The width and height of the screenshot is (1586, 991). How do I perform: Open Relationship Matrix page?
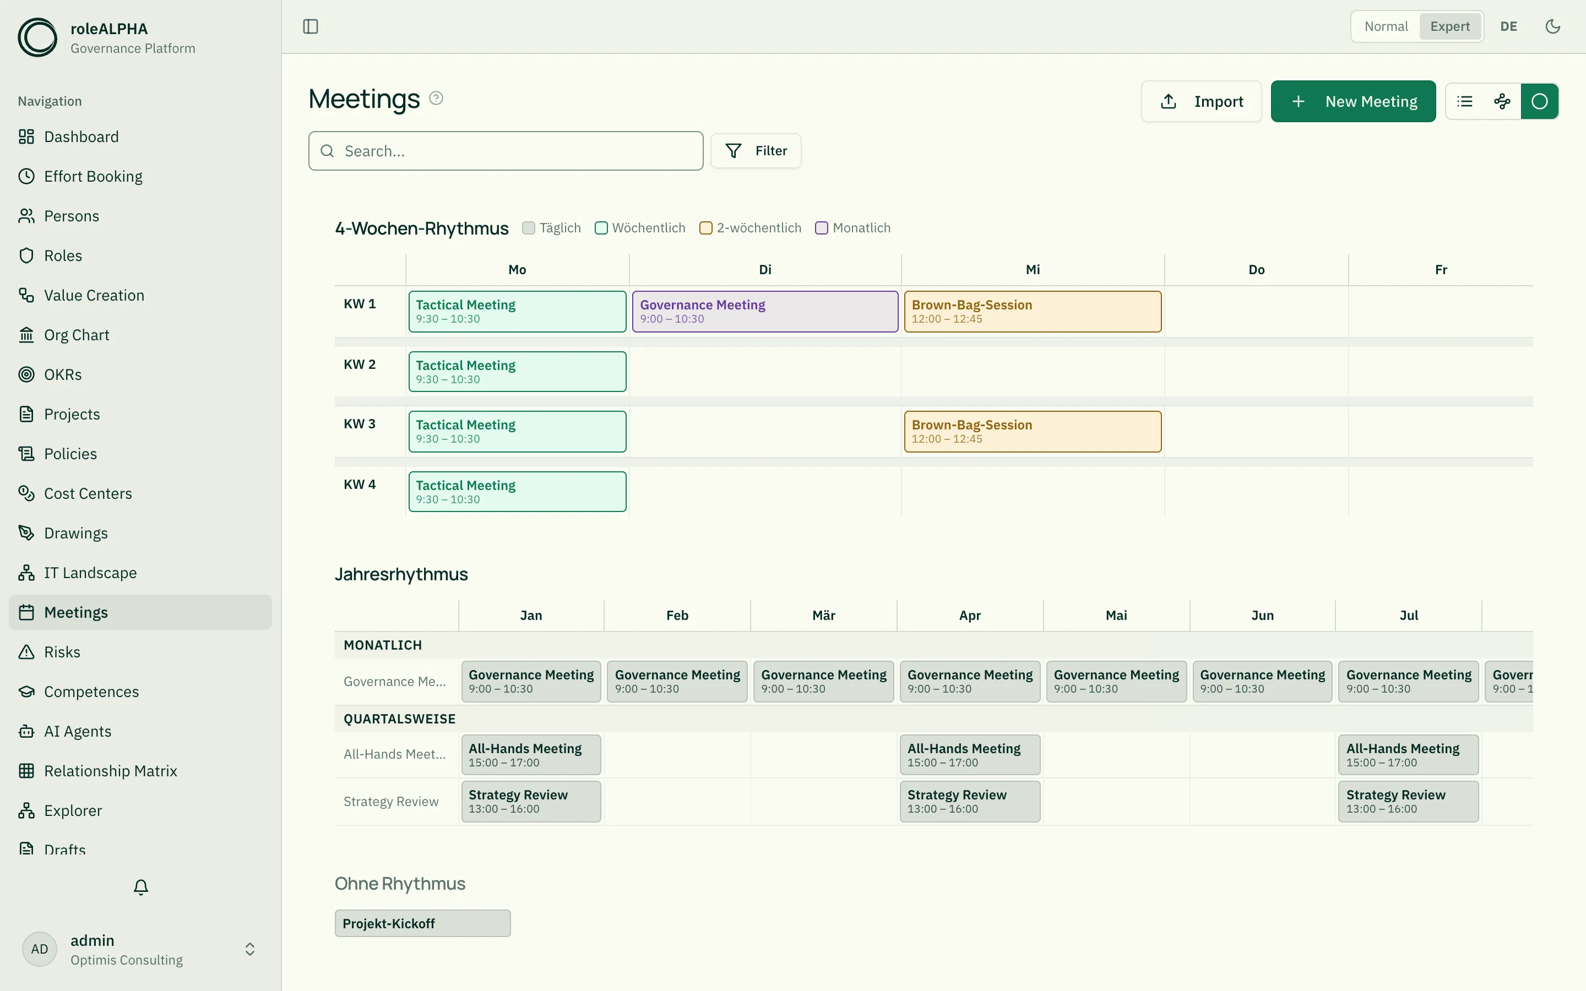(140, 771)
